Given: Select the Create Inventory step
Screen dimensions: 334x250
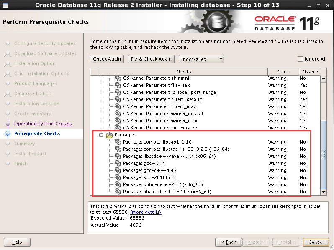Looking at the screenshot, I should [x=33, y=114].
